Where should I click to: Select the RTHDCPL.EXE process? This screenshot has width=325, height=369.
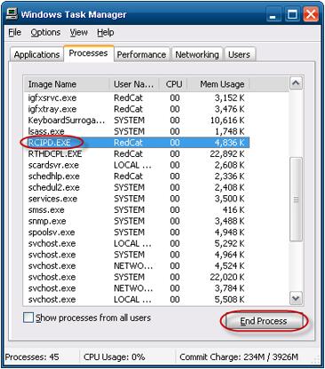(x=137, y=154)
